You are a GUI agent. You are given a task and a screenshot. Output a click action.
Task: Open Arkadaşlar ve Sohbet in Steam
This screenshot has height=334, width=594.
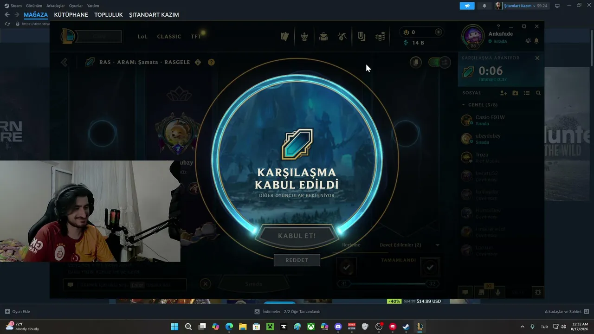pyautogui.click(x=567, y=312)
